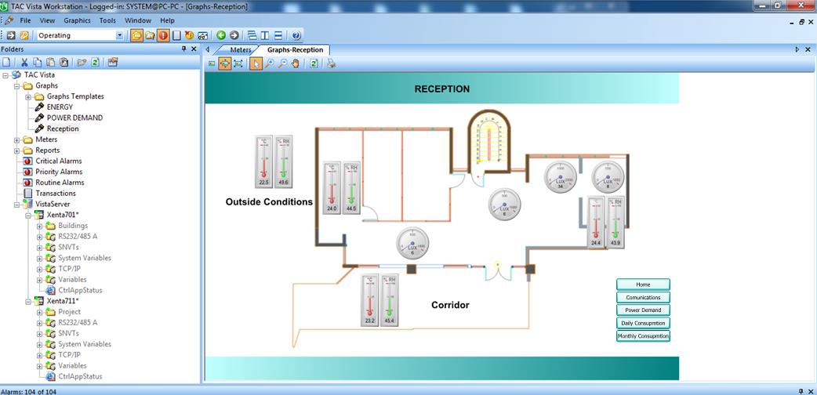Click the blank page toolbar icon

click(x=176, y=35)
